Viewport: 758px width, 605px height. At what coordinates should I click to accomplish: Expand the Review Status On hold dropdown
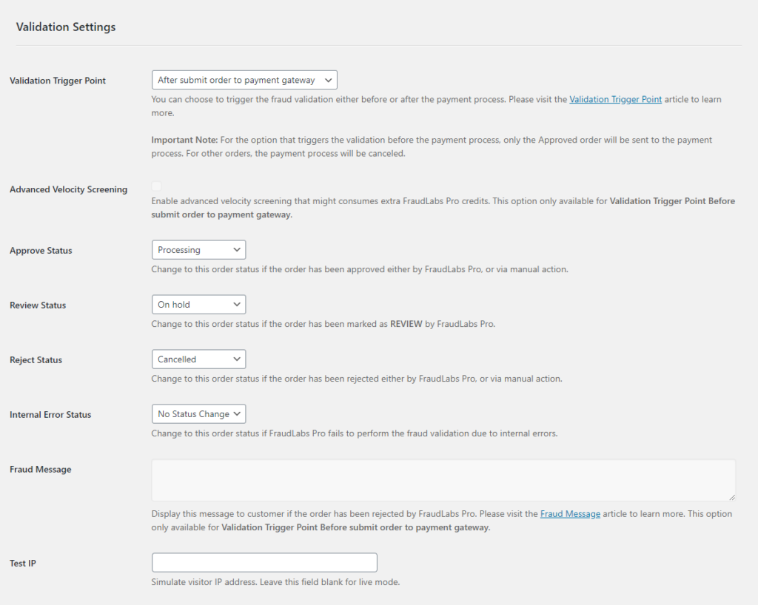(x=198, y=304)
